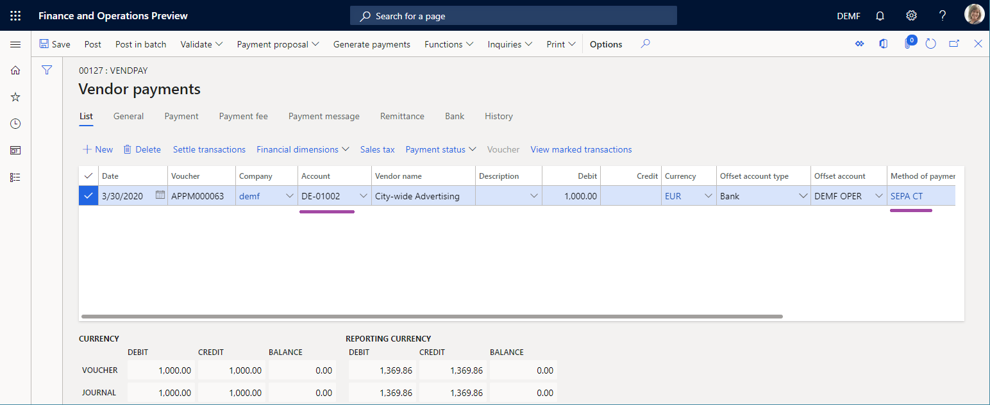
Task: Click the horizontal scrollbar below the grid
Action: click(430, 316)
